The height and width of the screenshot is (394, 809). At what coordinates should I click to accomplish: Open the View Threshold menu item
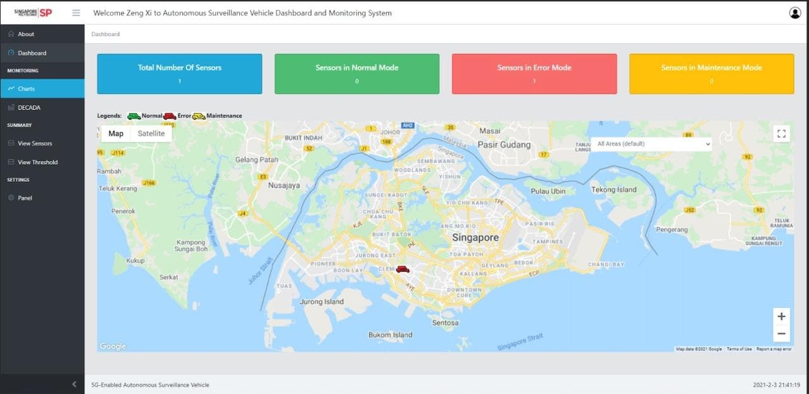[x=42, y=162]
